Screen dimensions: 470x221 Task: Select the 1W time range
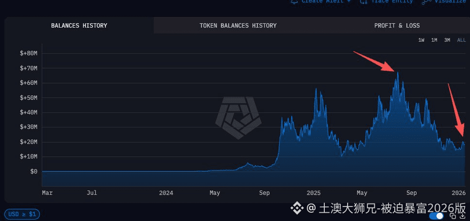click(421, 40)
